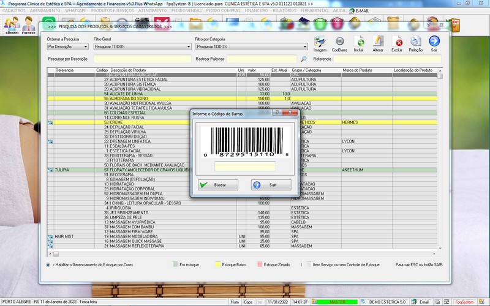This screenshot has height=306, width=490.
Task: Open the FERRAMENTAS menu
Action: pyautogui.click(x=314, y=10)
